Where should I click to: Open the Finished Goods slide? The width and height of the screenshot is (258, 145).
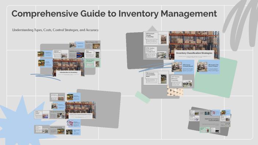[x=77, y=45]
